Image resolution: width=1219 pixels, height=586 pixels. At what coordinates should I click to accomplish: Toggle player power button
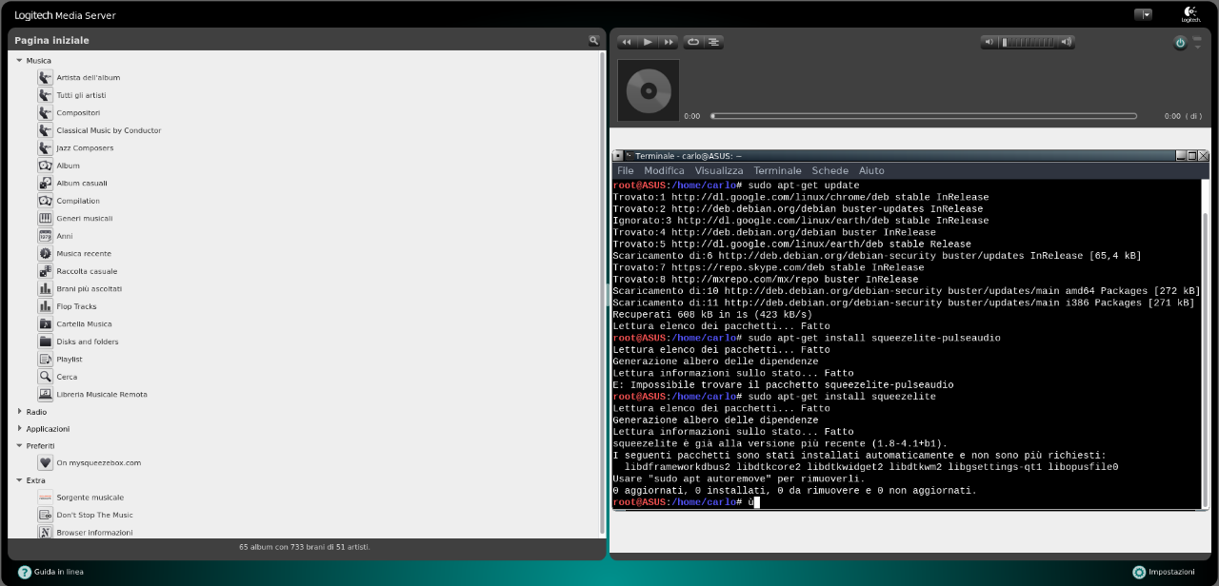pos(1180,43)
